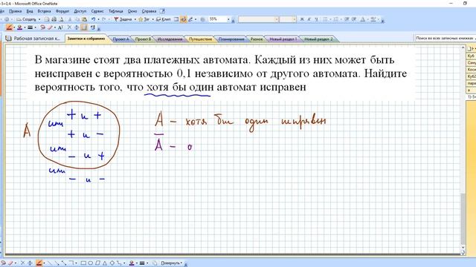The height and width of the screenshot is (267, 476).
Task: Click the Тег star button
Action: tap(144, 19)
